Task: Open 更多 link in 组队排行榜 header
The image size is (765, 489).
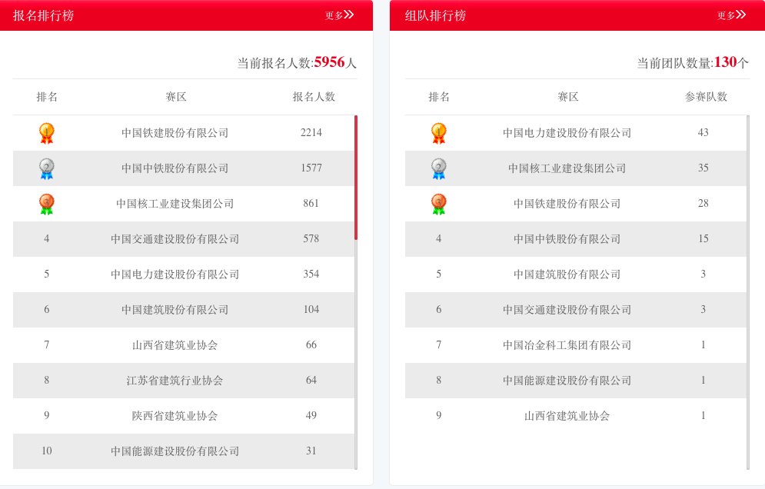Action: click(x=731, y=15)
